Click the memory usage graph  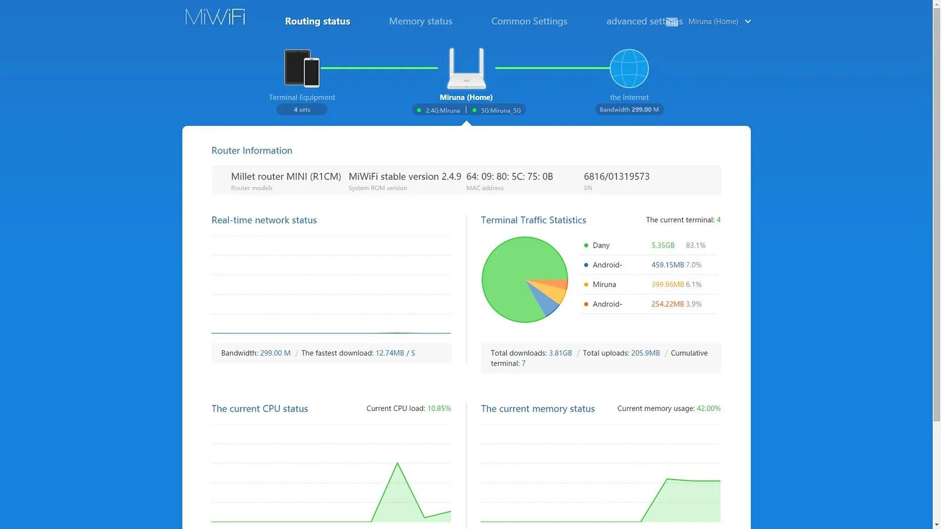click(600, 473)
